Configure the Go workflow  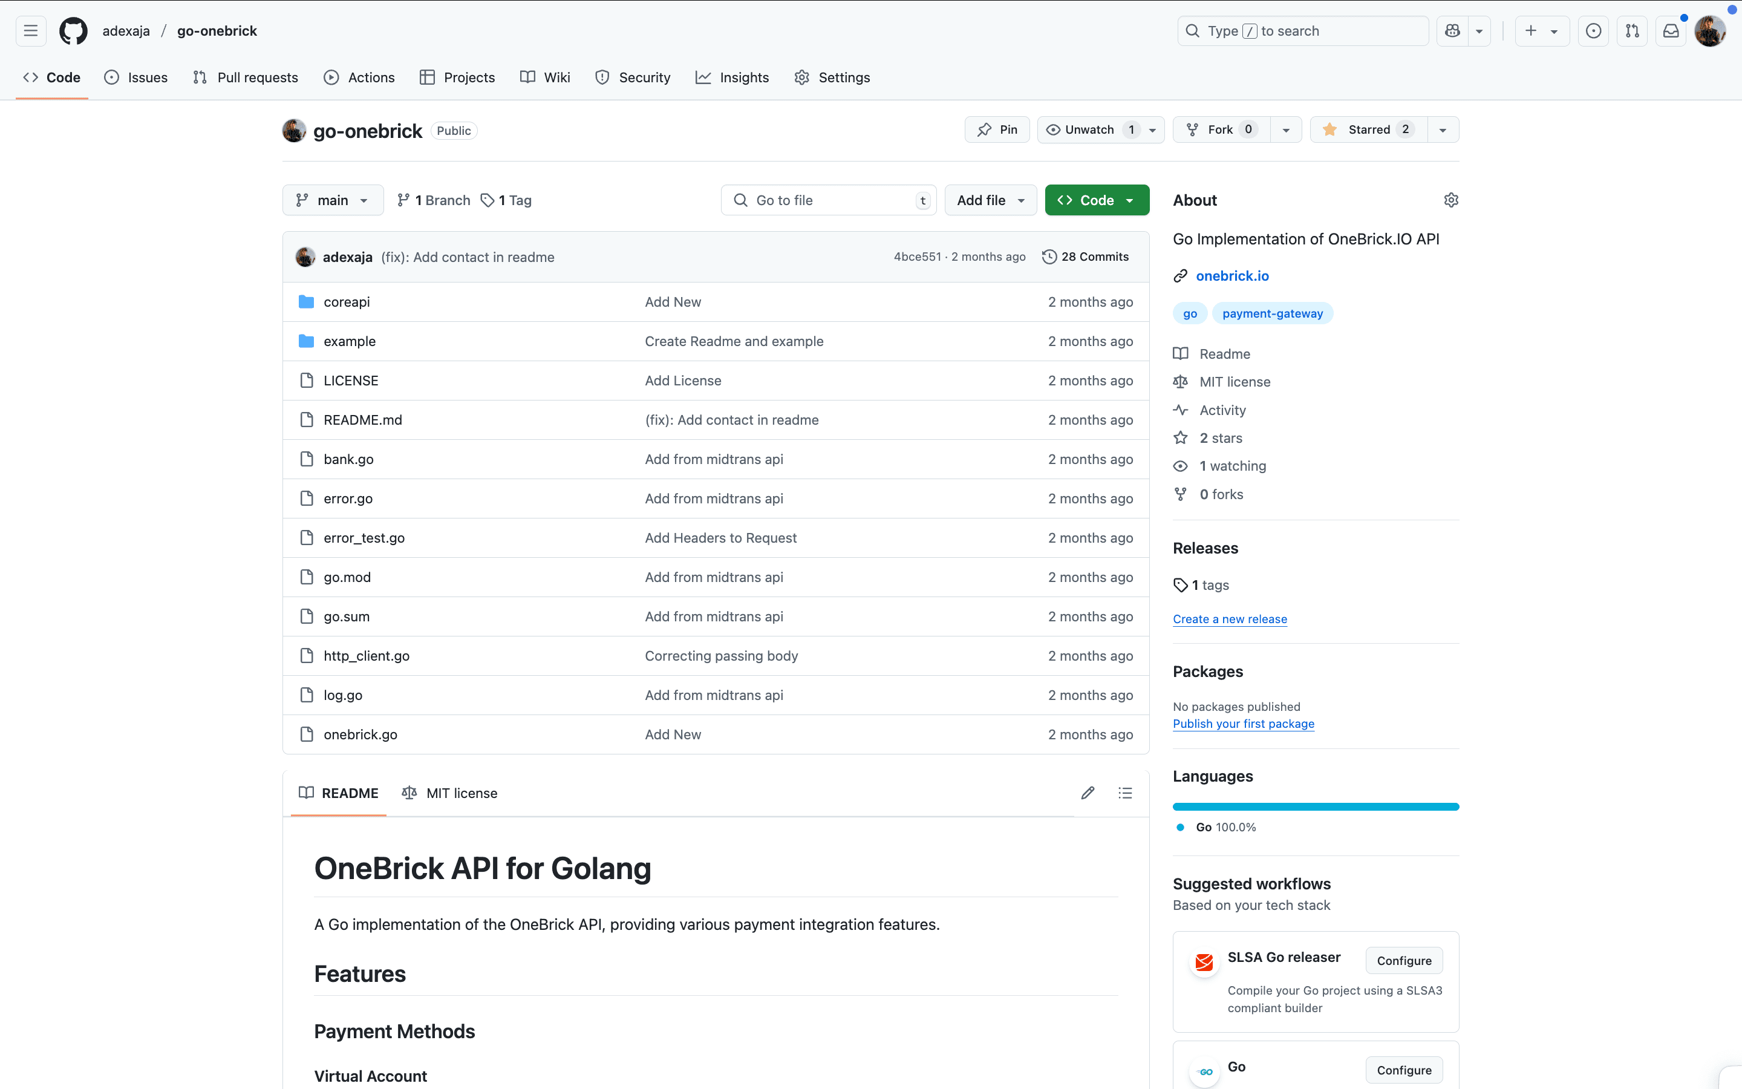(x=1404, y=1070)
